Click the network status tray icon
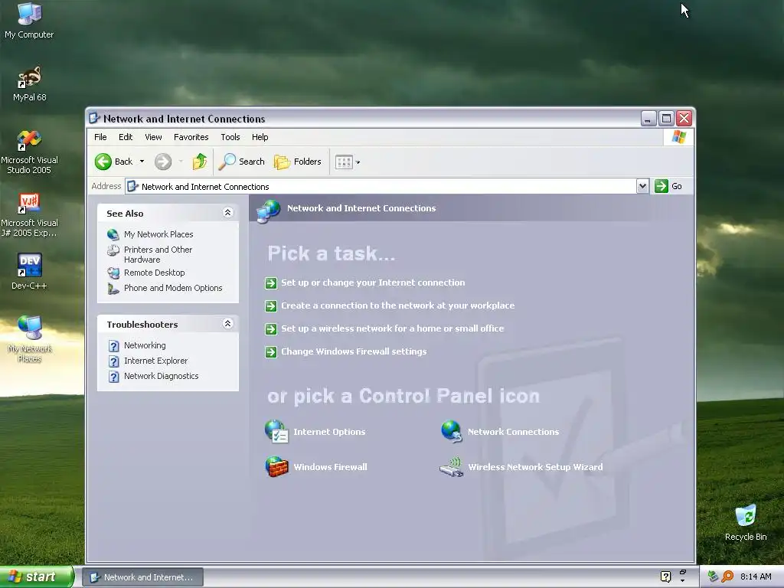784x588 pixels. pos(713,577)
